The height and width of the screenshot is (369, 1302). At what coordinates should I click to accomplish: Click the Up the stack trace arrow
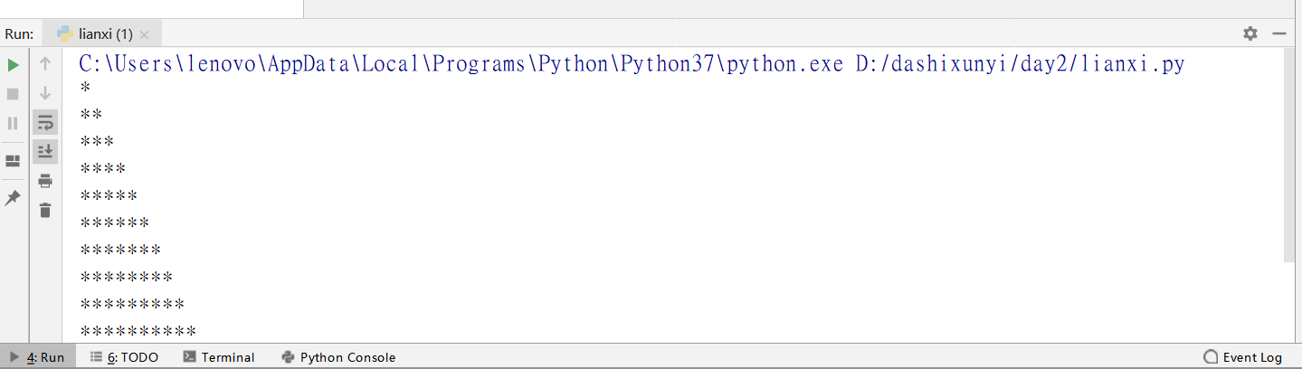pyautogui.click(x=45, y=64)
